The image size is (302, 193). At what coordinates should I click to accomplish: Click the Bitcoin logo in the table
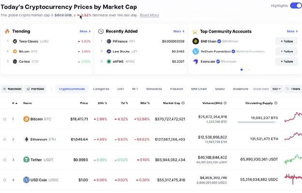[x=26, y=119]
